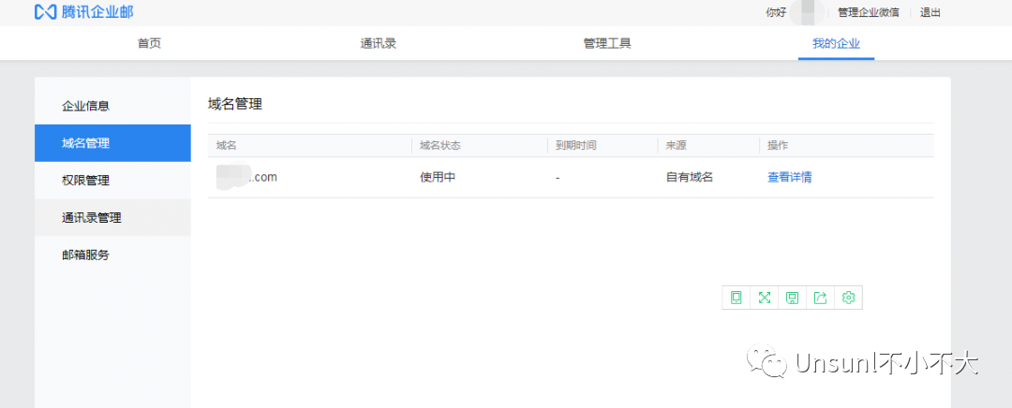Click the 查看详情 link

tap(789, 177)
